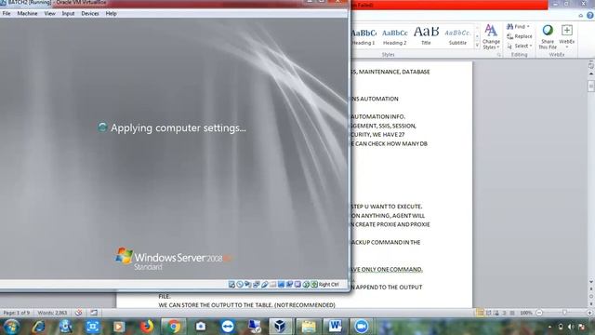Open the Styles pane dialog launcher
The width and height of the screenshot is (595, 335).
[x=499, y=55]
